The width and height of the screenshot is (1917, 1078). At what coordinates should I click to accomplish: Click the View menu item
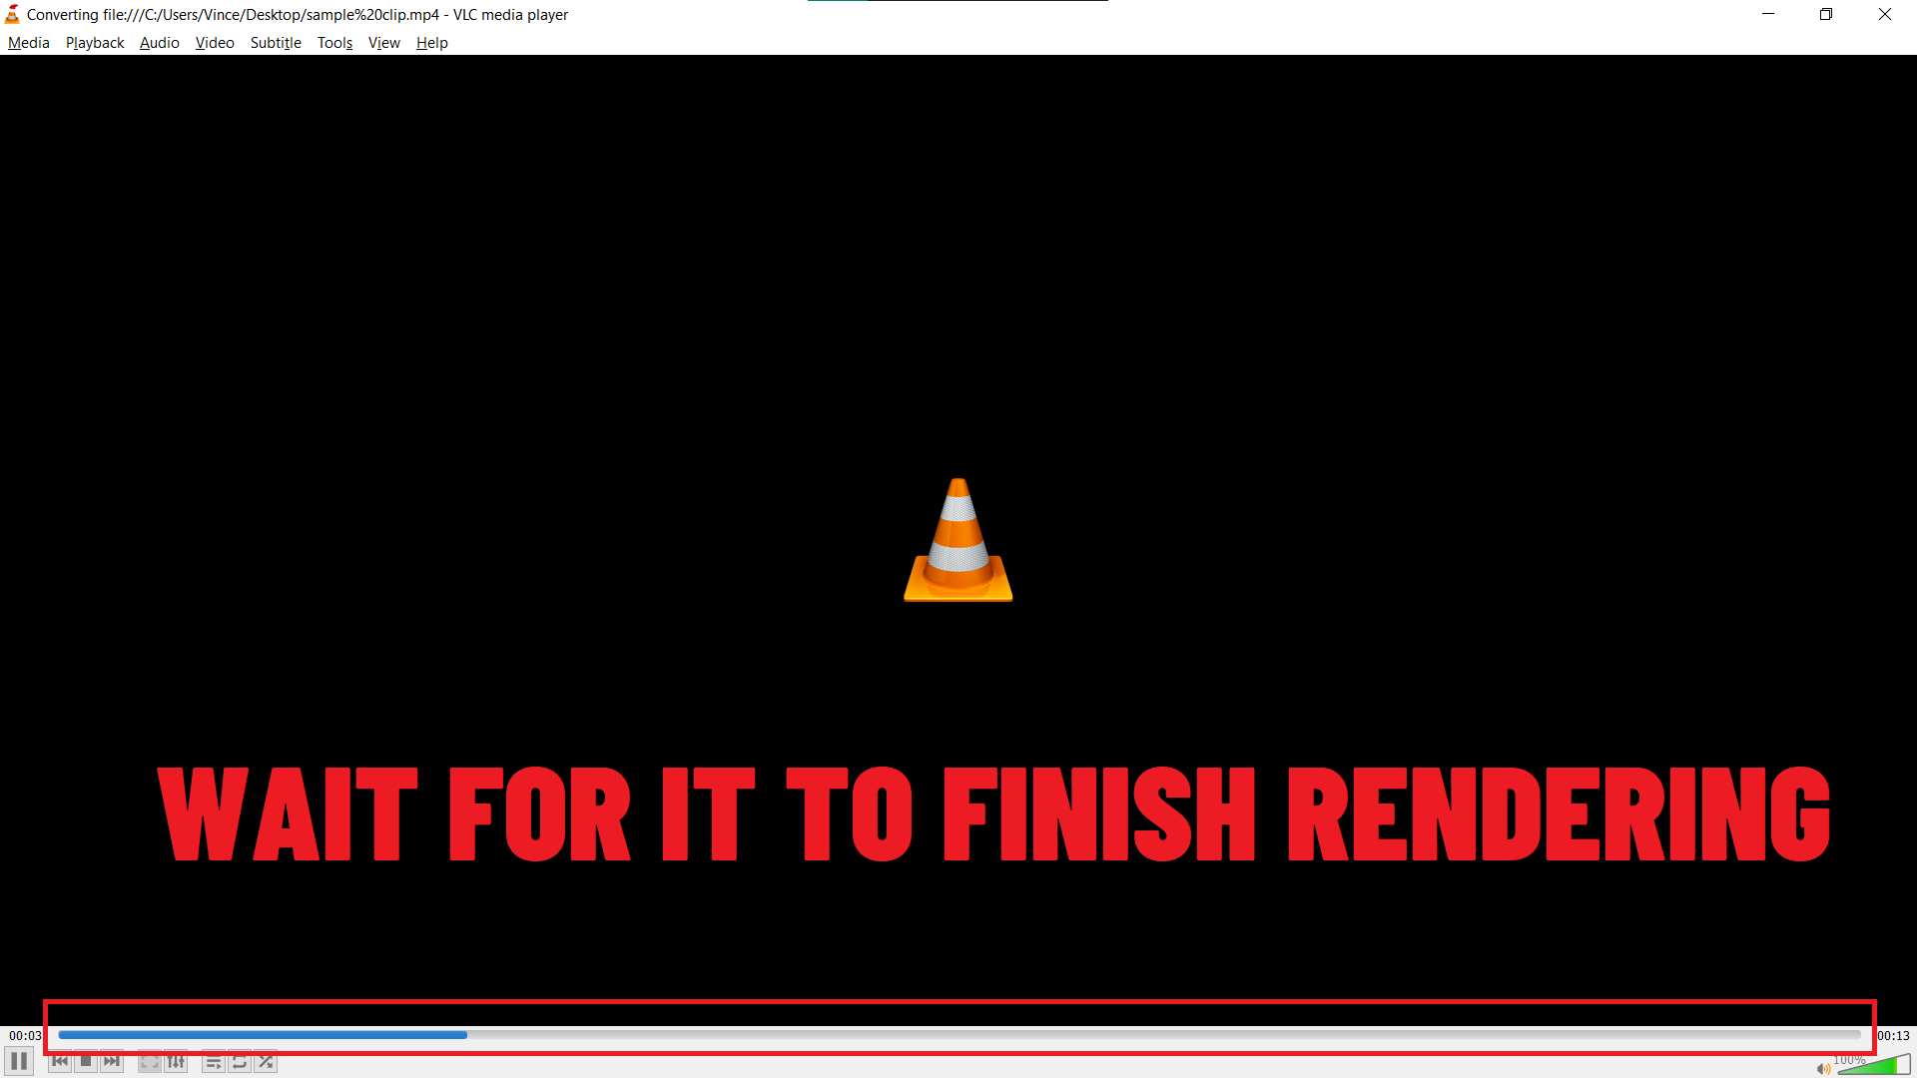click(381, 42)
